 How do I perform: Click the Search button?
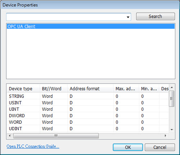(x=156, y=17)
